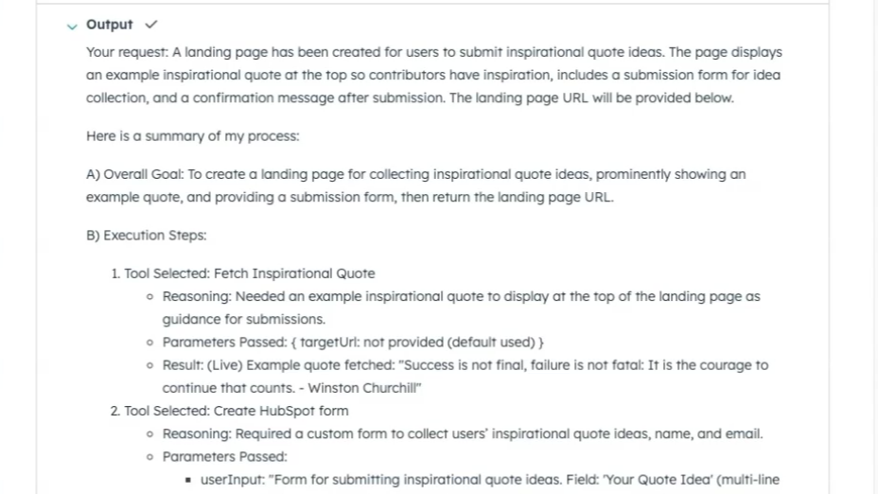Click 'Here is a summary of my process' line

point(192,136)
